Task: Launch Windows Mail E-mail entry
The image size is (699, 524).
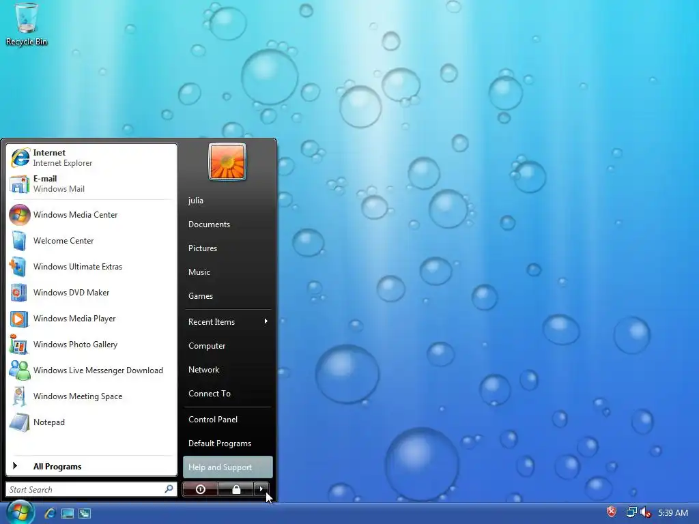Action: click(91, 184)
